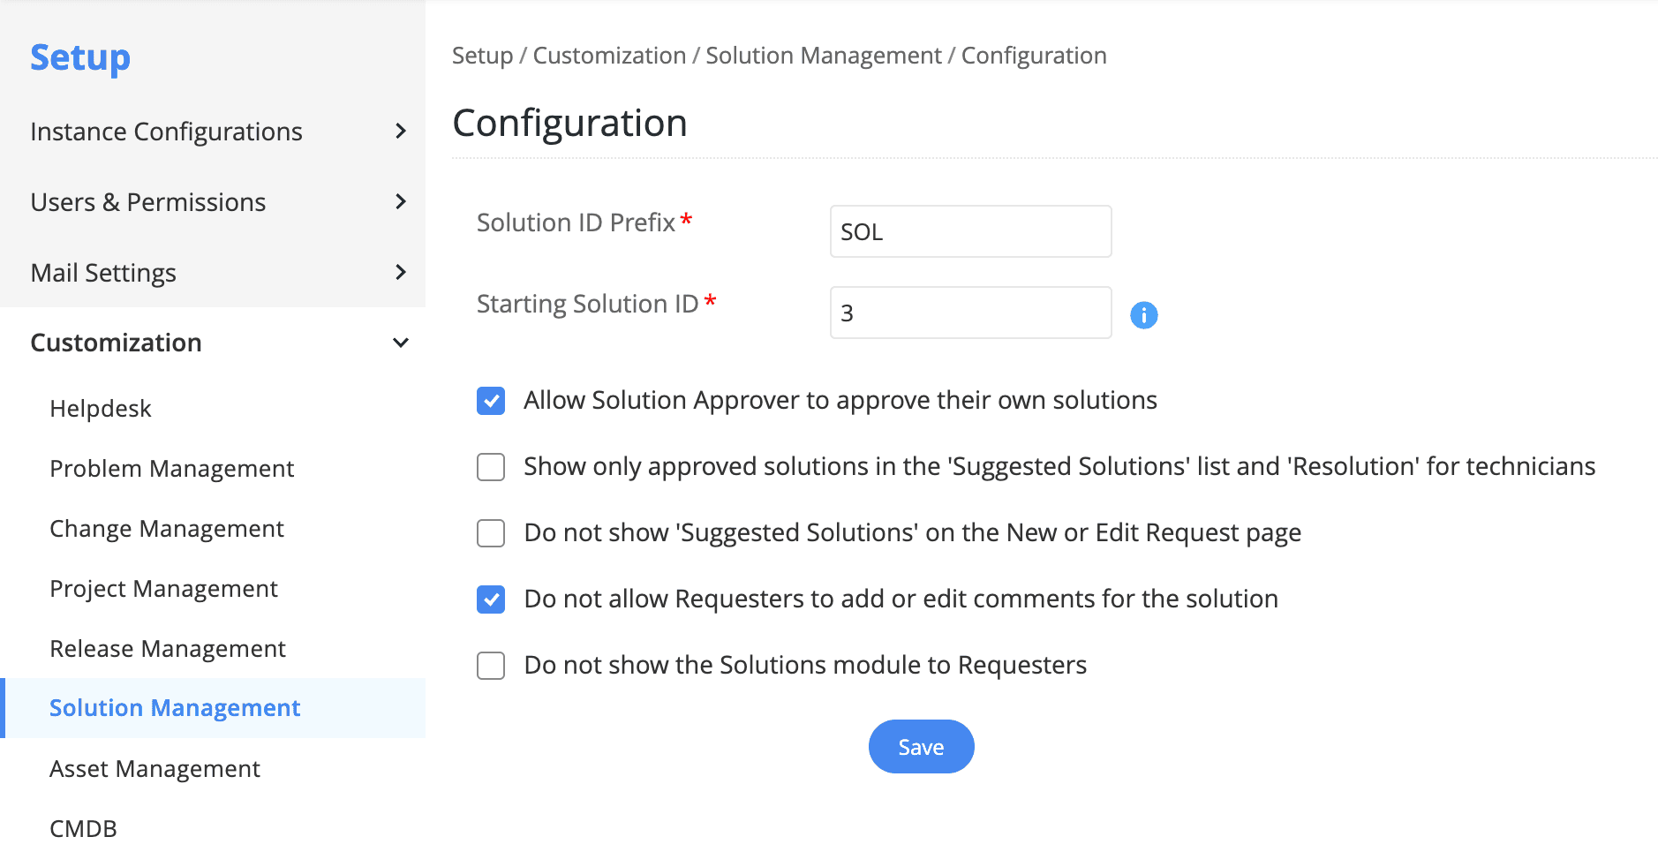This screenshot has width=1658, height=867.
Task: Navigate to CMDB in sidebar
Action: coord(83,829)
